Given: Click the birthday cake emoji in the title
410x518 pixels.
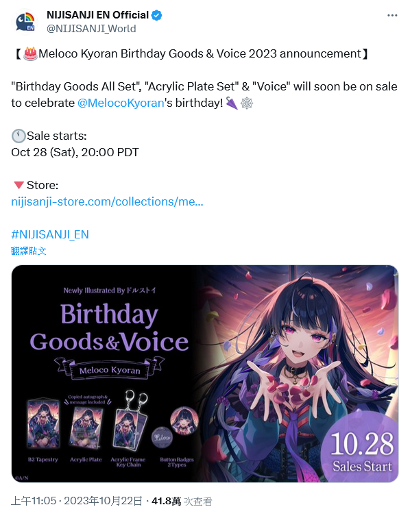Looking at the screenshot, I should pyautogui.click(x=30, y=54).
